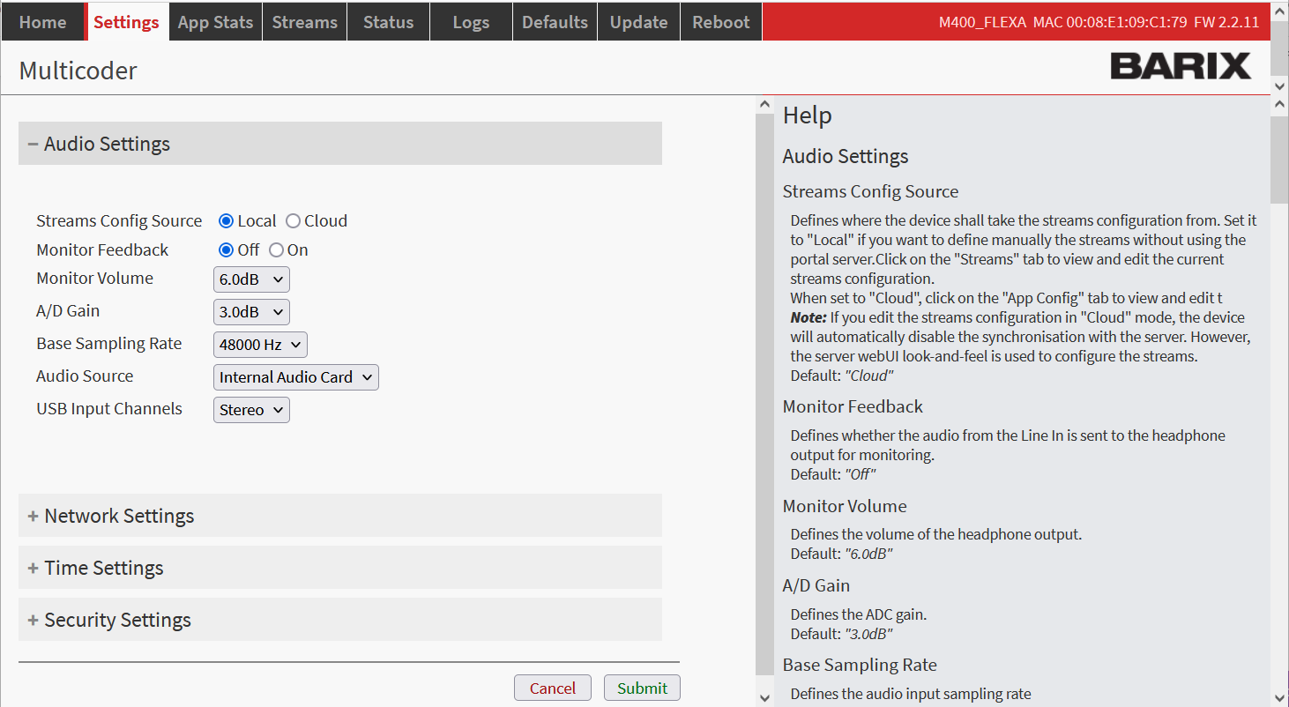The width and height of the screenshot is (1289, 707).
Task: Switch to the App Stats tab
Action: point(215,22)
